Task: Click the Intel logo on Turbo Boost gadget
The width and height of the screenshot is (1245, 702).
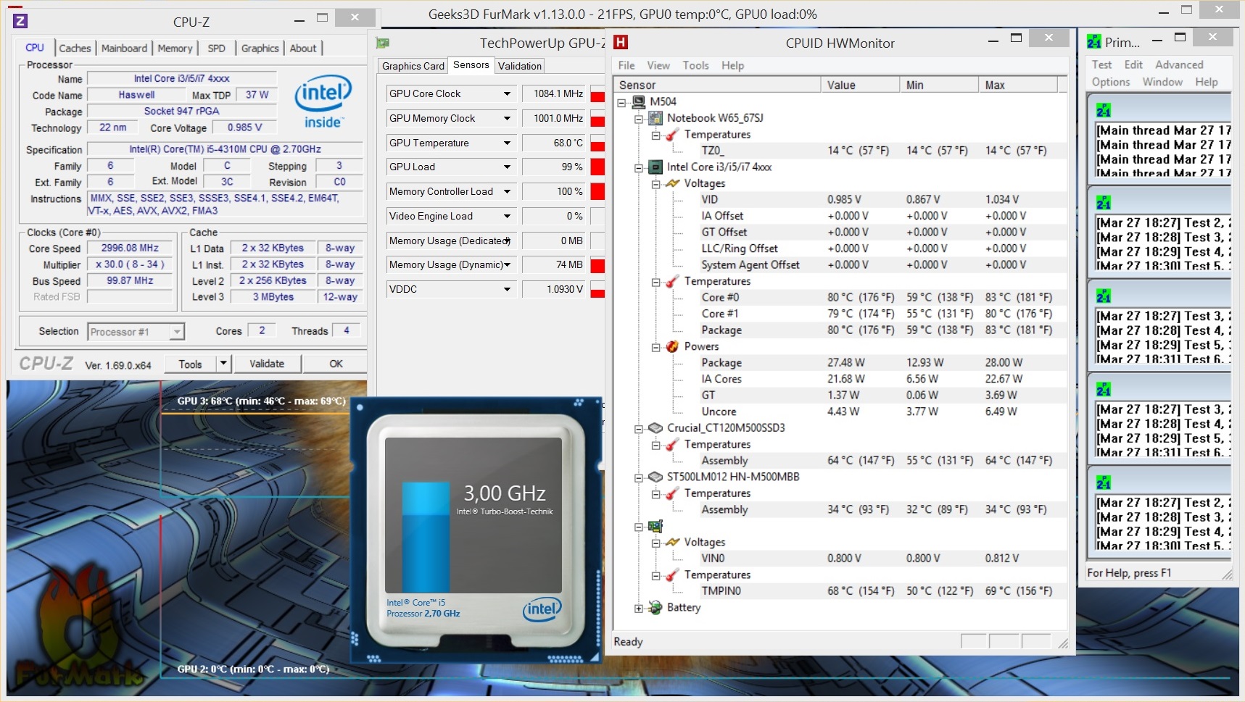Action: 542,609
